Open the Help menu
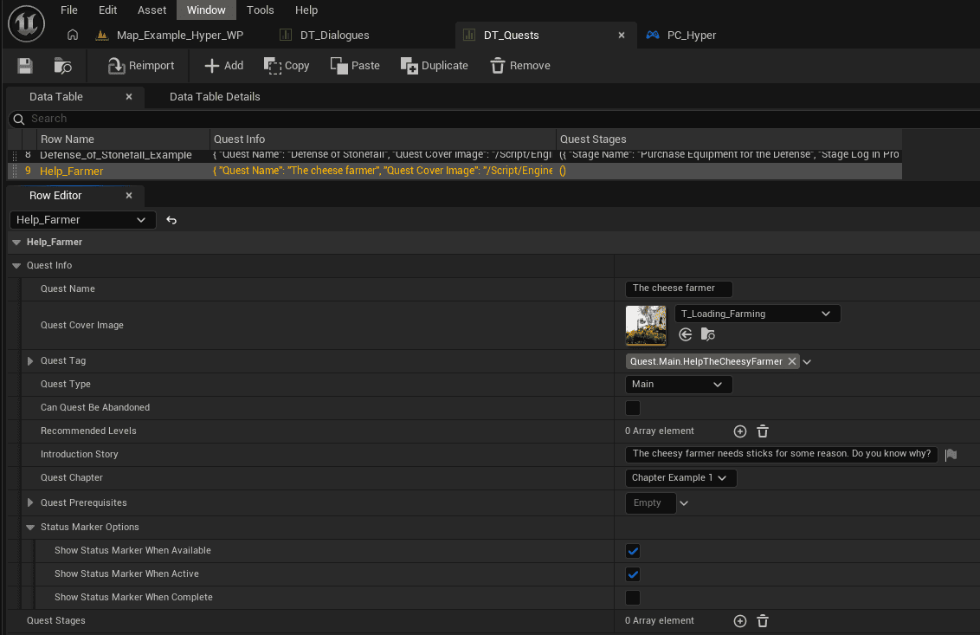Image resolution: width=980 pixels, height=635 pixels. [x=306, y=10]
